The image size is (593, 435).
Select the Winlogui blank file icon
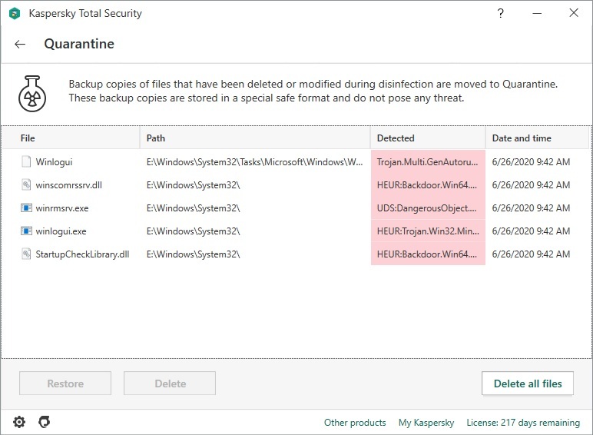pyautogui.click(x=26, y=162)
